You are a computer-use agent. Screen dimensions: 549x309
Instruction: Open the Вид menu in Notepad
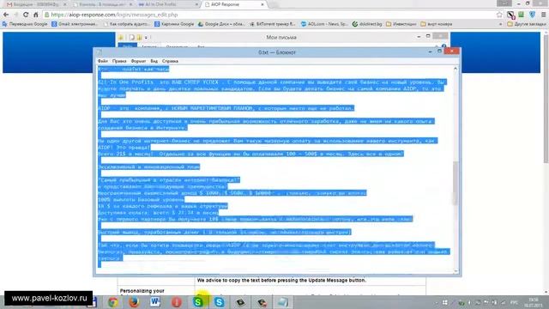[154, 61]
